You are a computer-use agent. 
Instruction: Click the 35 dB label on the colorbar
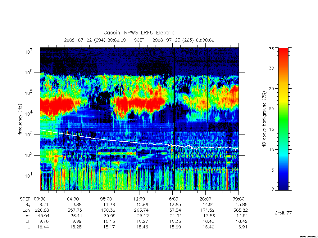(x=271, y=49)
